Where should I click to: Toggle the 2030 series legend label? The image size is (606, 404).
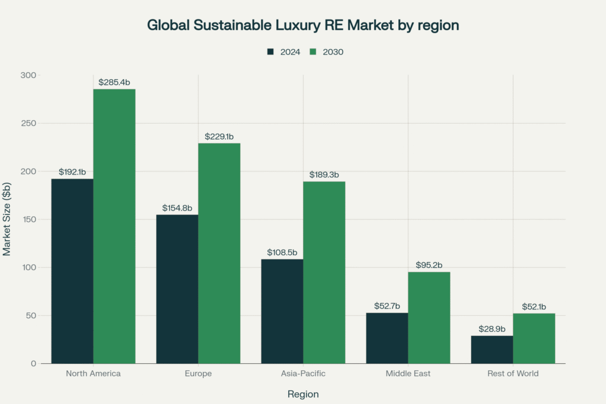(x=333, y=52)
